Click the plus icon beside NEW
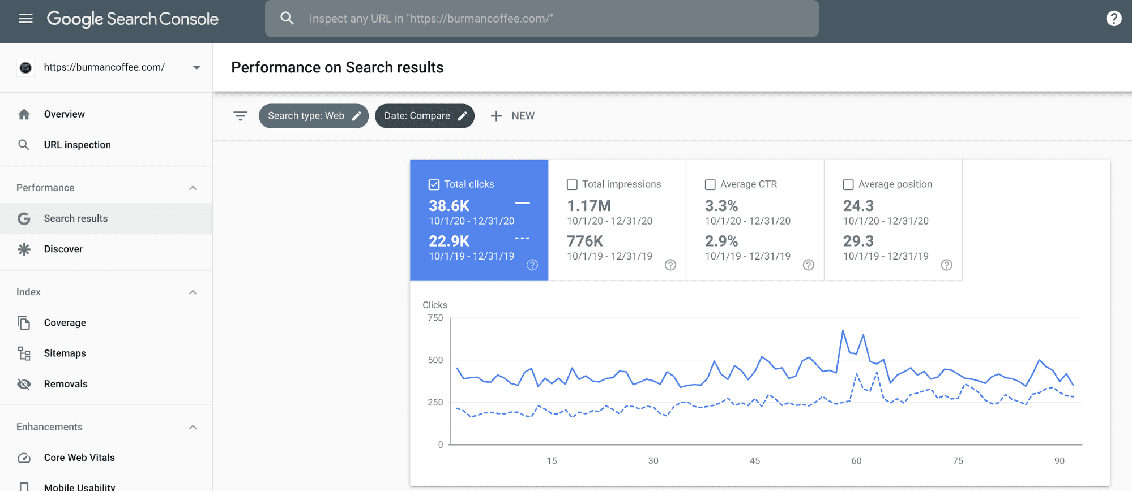 coord(496,116)
